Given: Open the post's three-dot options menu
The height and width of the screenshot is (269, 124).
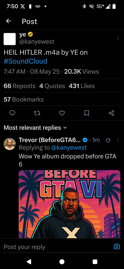Looking at the screenshot, I should (118, 38).
